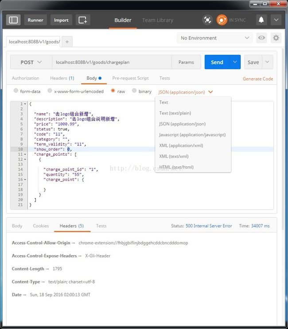Viewport: 288px width, 329px height.
Task: Choose JSON (application/json) in the list
Action: [x=193, y=124]
